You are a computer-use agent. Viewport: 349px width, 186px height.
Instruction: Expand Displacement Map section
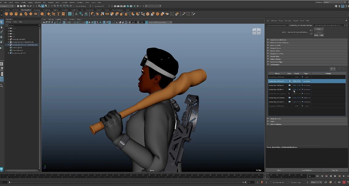tap(307, 54)
